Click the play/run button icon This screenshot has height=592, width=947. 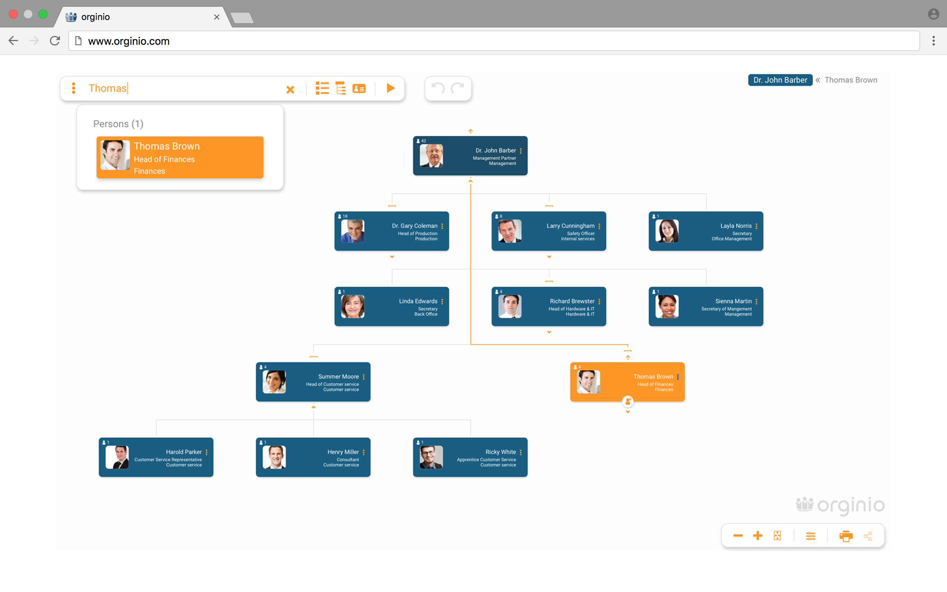[391, 88]
